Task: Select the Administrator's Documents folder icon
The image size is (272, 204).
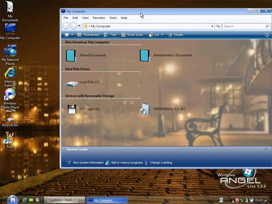Action: click(x=145, y=56)
